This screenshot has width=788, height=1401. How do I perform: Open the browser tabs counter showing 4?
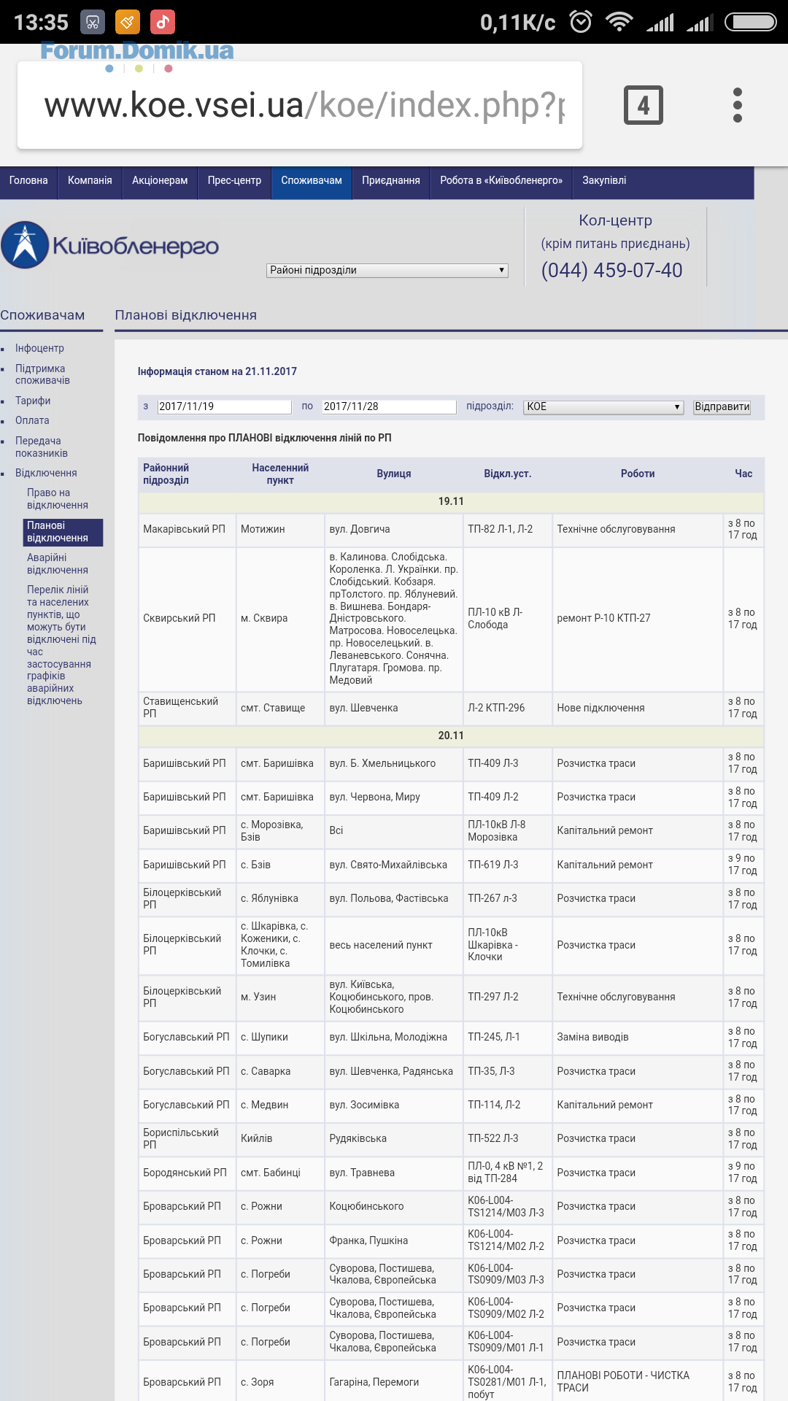[x=643, y=105]
